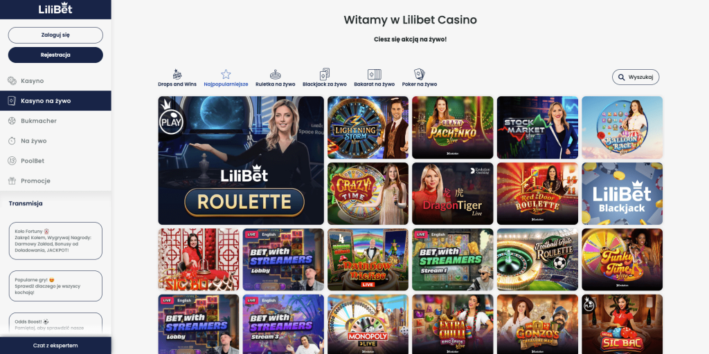Open the Ruletka na żywo roulette icon
Viewport: 709px width, 354px height.
pos(275,74)
